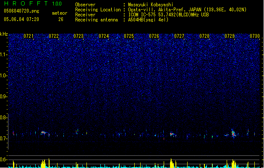Click the ICOM IC-575 53.7492 MHz USB text

(x=168, y=15)
